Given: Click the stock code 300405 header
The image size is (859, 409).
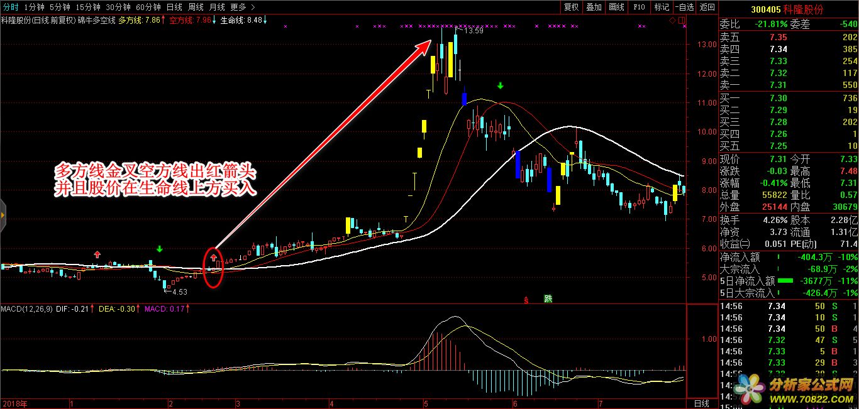Looking at the screenshot, I should coord(767,10).
